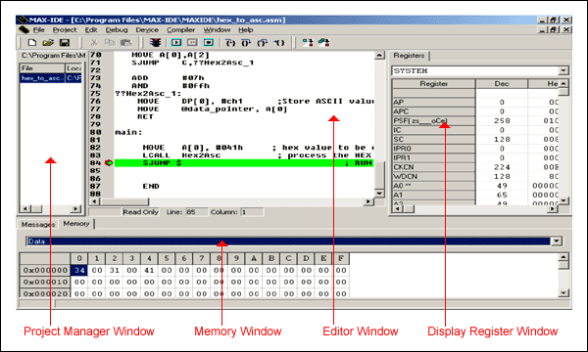The height and width of the screenshot is (352, 588).
Task: Click the Dec column header in registers
Action: 502,83
